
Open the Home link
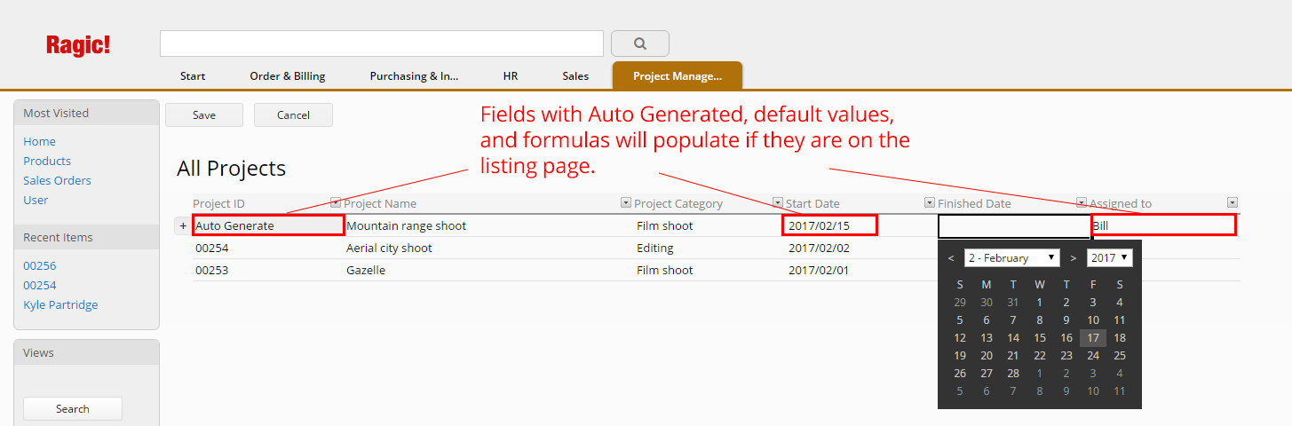[x=39, y=141]
